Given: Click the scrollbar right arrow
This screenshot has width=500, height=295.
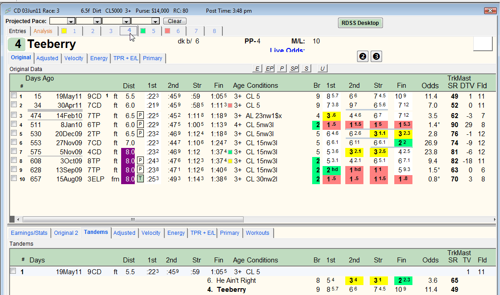Looking at the screenshot, I should point(494,219).
